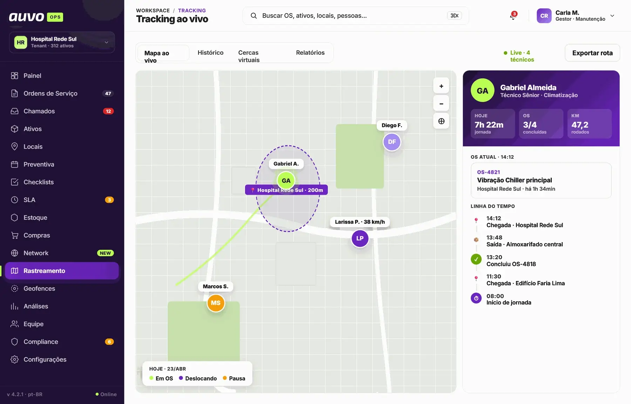The image size is (631, 404).
Task: Open Carla M. user menu chevron
Action: (612, 16)
